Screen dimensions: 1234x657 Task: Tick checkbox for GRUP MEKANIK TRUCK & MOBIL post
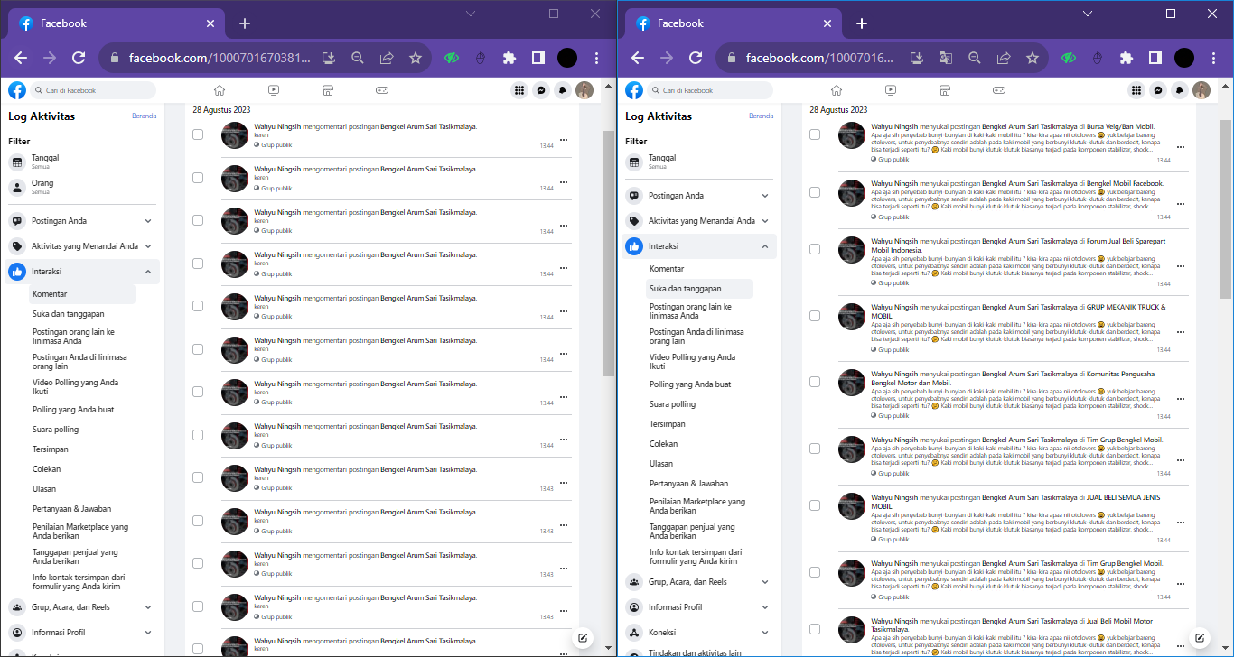(815, 316)
